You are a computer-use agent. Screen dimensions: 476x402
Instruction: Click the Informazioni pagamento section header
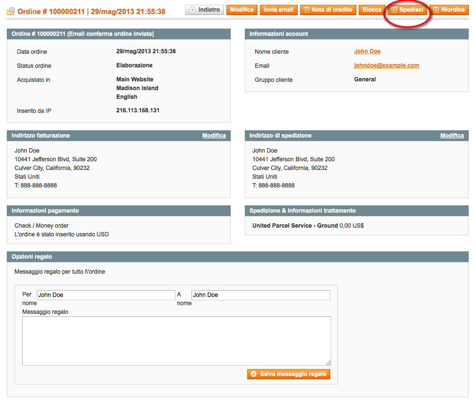119,211
